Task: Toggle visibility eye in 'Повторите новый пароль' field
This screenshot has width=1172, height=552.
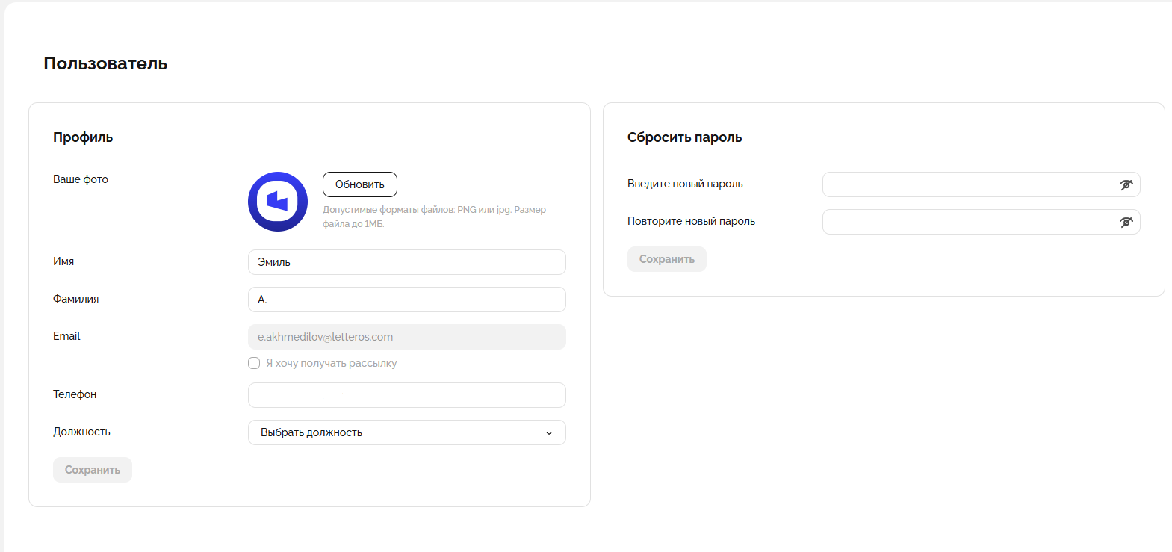Action: (1126, 222)
